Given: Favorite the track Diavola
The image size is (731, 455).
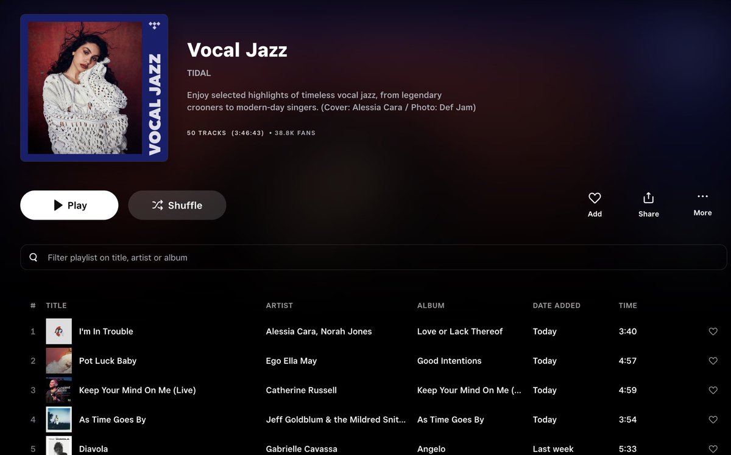Looking at the screenshot, I should click(x=713, y=449).
